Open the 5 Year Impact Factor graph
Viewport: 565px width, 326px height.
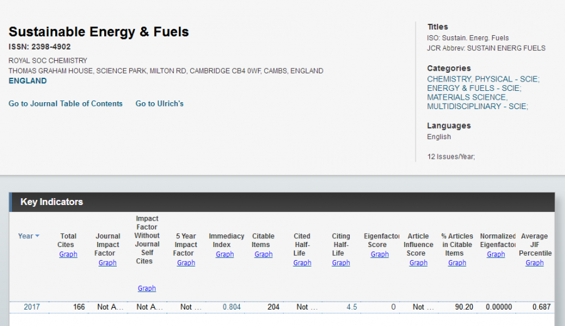(x=186, y=263)
